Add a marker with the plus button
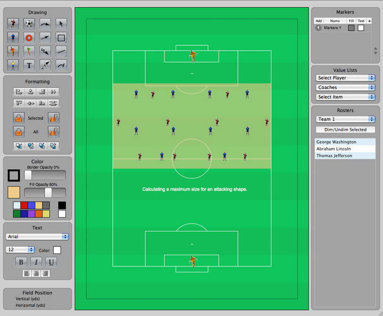Viewport: 383px width, 316px height. point(369,21)
